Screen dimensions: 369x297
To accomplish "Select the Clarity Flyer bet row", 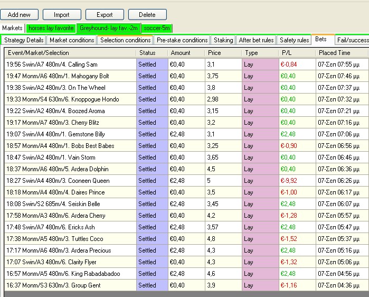I will tap(187, 262).
